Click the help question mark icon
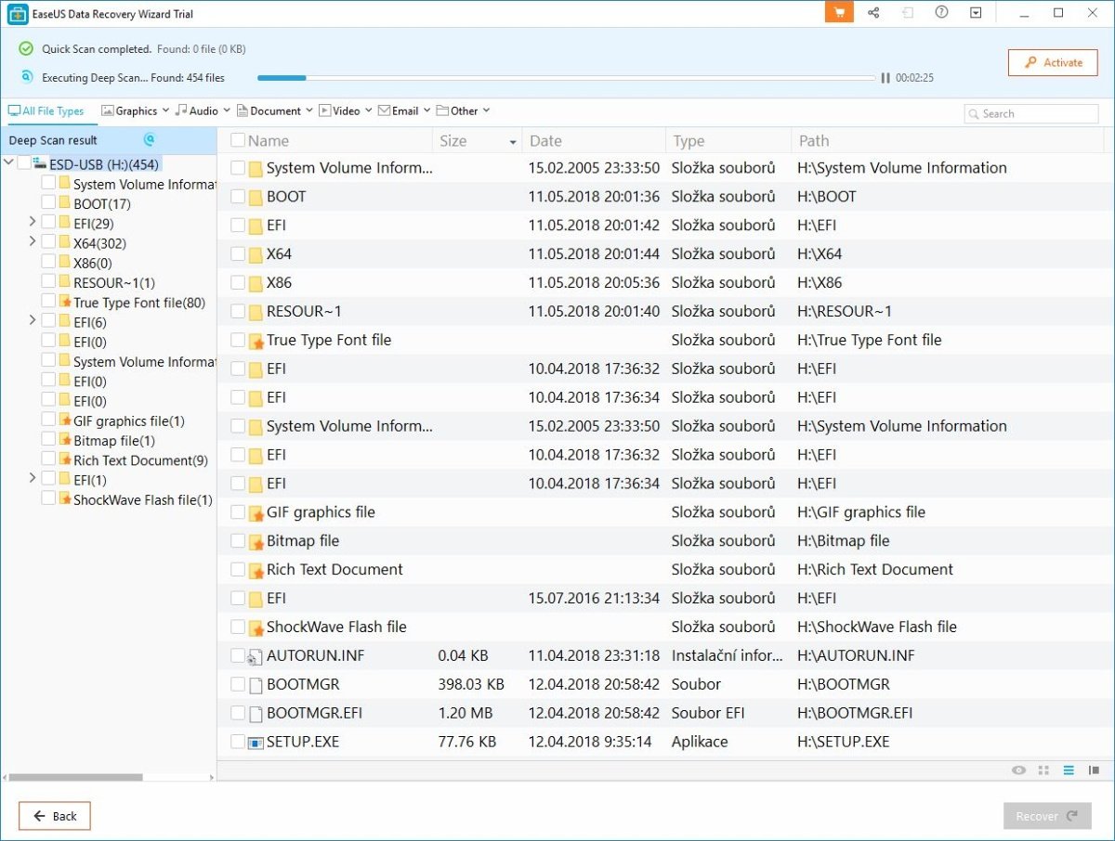The width and height of the screenshot is (1115, 841). coord(941,12)
